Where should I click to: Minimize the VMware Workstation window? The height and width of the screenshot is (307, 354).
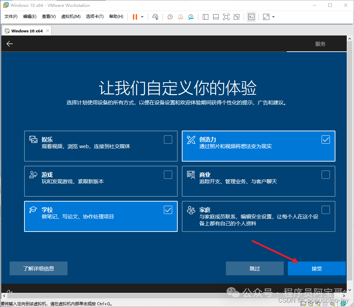point(314,5)
